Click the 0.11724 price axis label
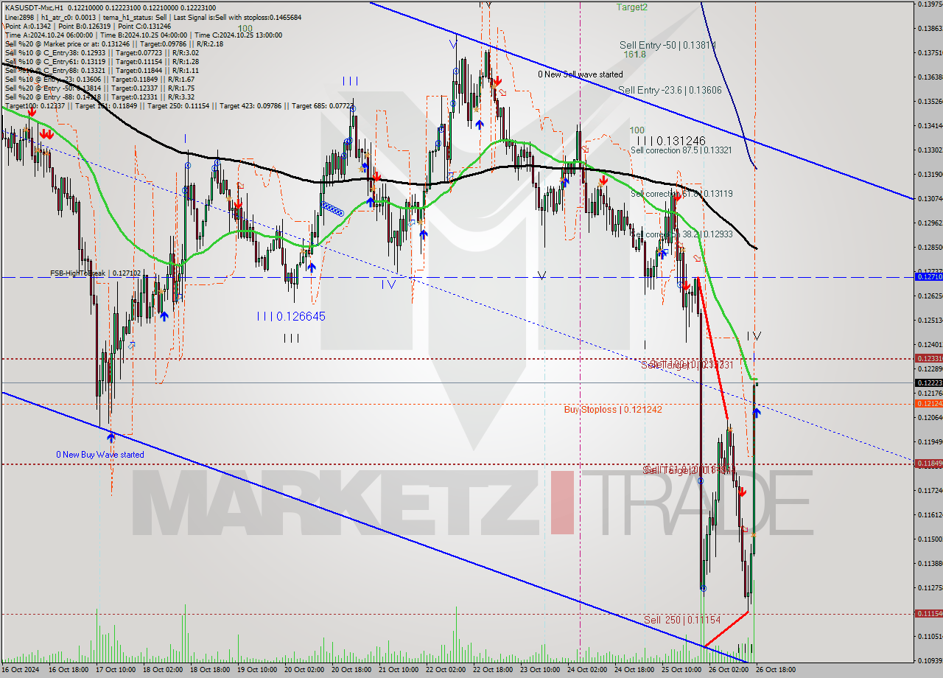The width and height of the screenshot is (943, 678). [929, 490]
